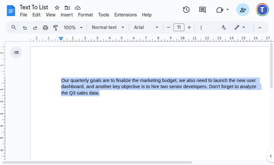Open the three-dot more toolbar options
The image size is (274, 165).
201,28
